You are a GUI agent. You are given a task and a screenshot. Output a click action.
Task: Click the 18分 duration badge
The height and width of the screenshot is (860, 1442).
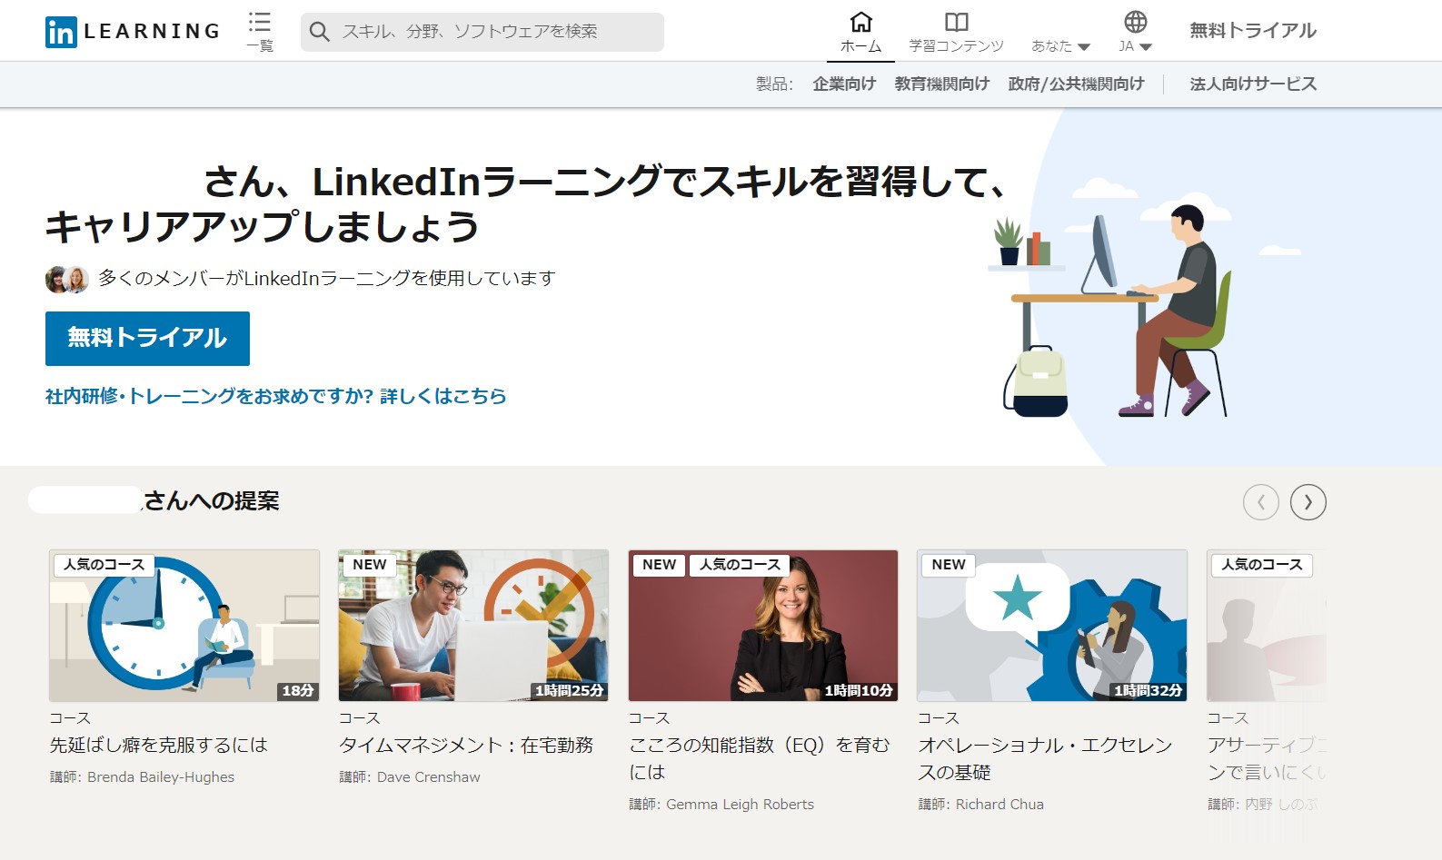click(298, 691)
